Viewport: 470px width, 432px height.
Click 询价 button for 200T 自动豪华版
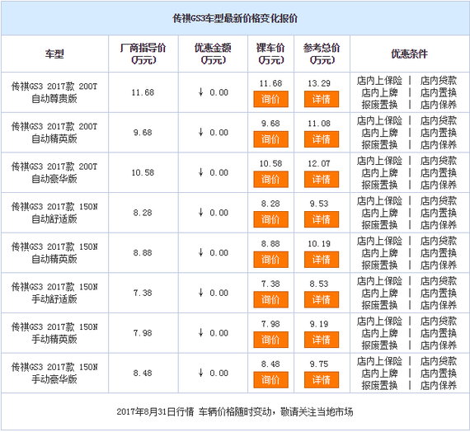coord(270,179)
